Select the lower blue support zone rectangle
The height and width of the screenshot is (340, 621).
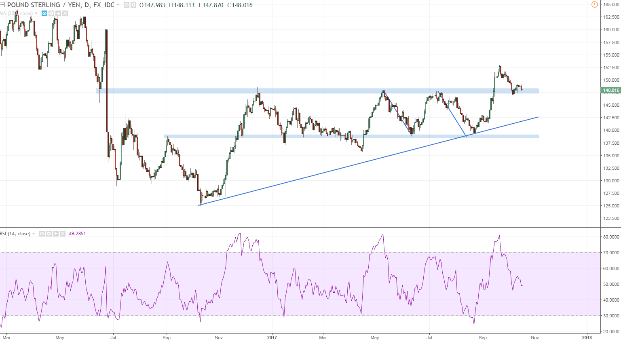[x=351, y=137]
